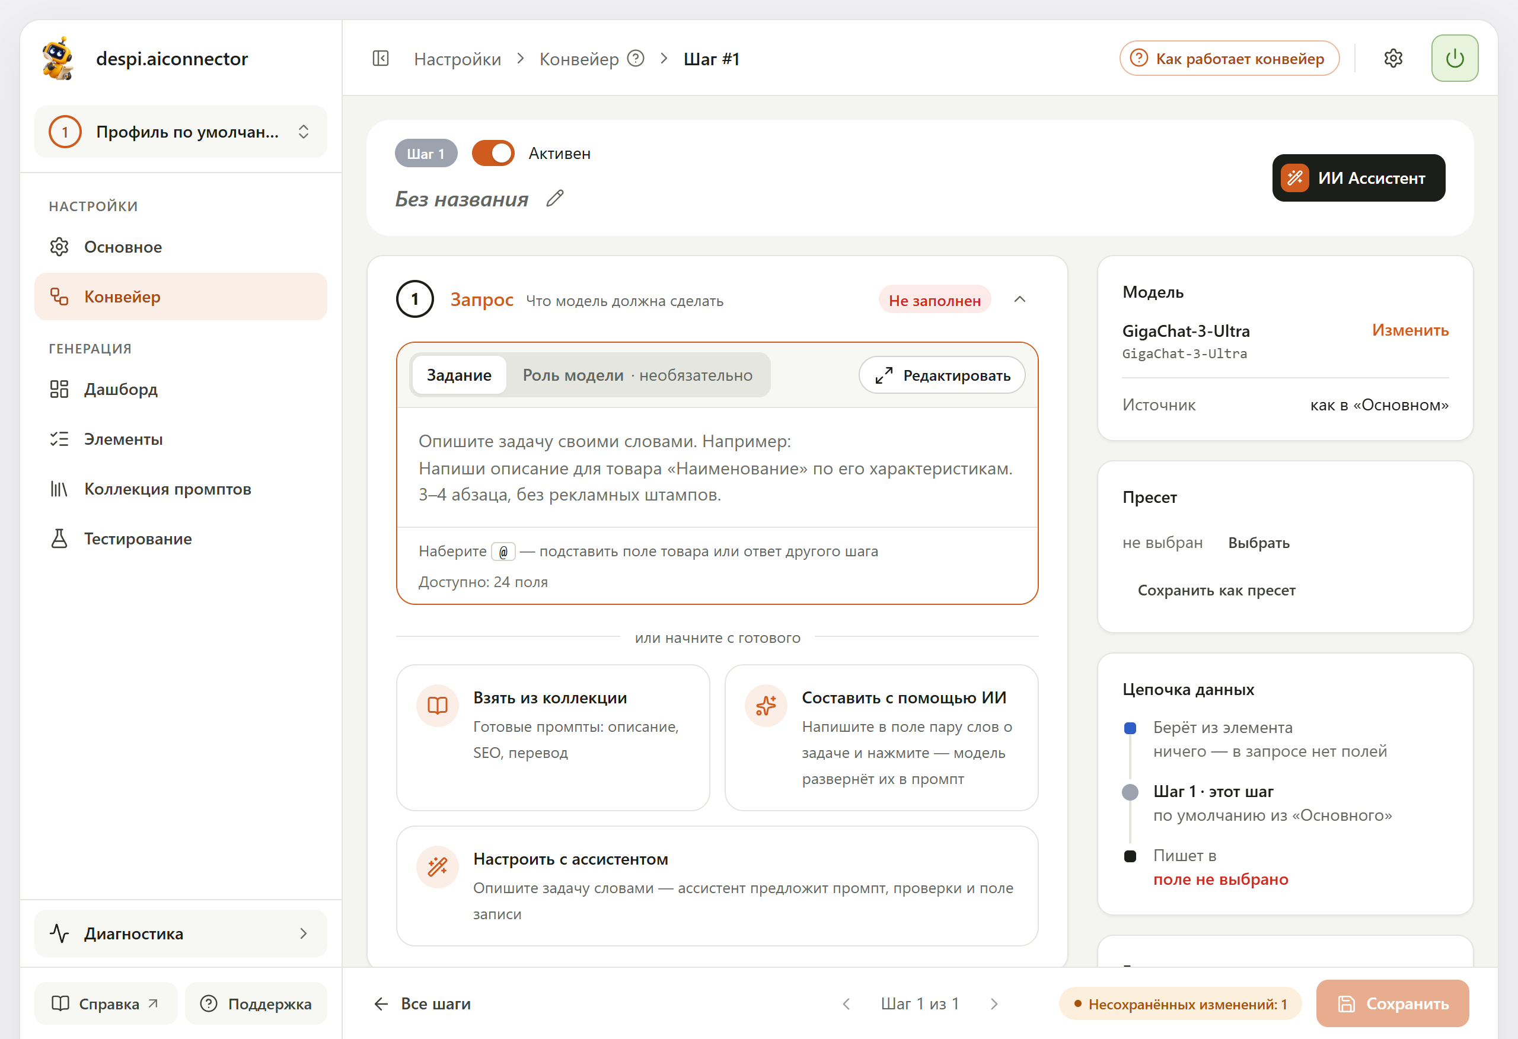Collapse the sidebar panel icon
This screenshot has width=1518, height=1039.
coord(380,59)
